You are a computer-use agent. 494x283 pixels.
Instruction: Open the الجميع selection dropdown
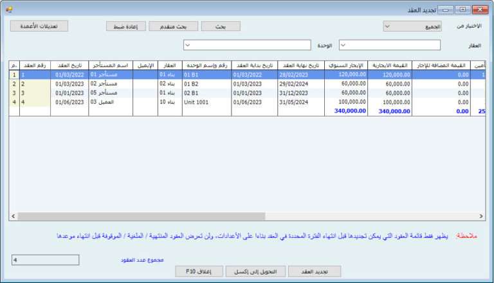pyautogui.click(x=412, y=26)
